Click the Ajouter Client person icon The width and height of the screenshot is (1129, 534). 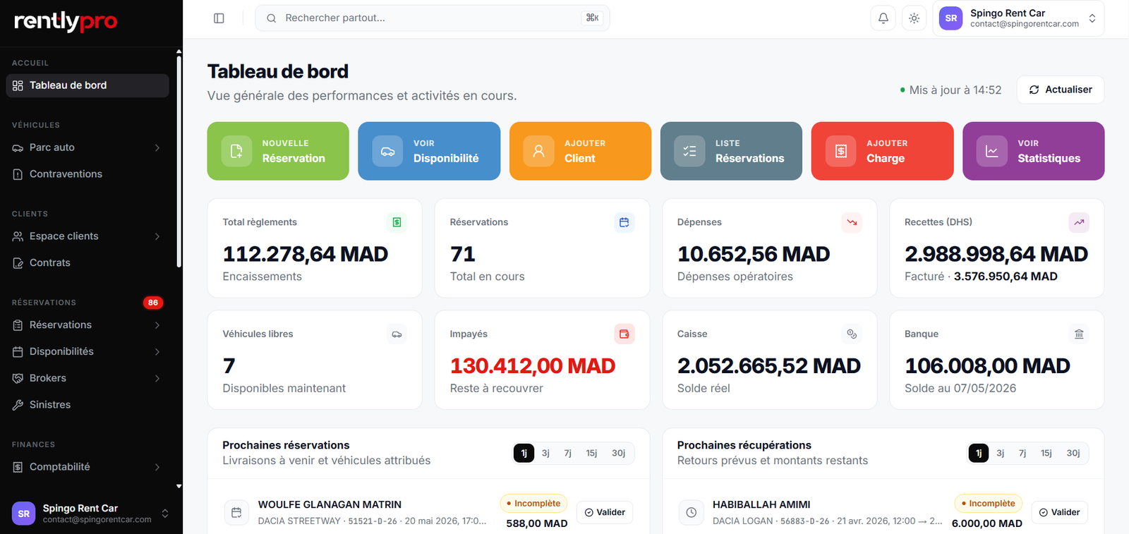tap(538, 151)
